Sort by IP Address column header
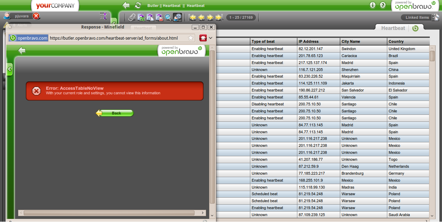The height and width of the screenshot is (222, 442). coord(319,41)
